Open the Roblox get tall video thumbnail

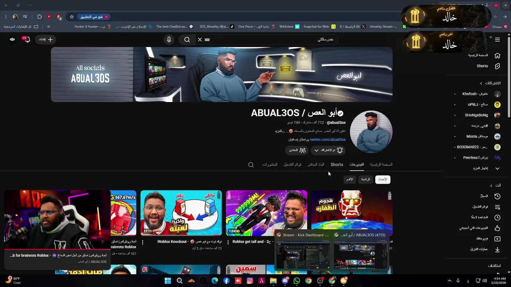[267, 213]
